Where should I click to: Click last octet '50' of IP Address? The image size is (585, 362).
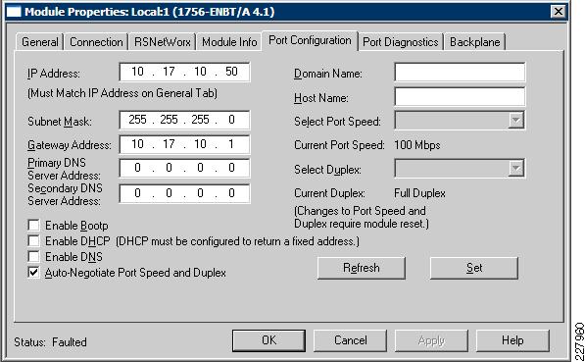click(231, 72)
